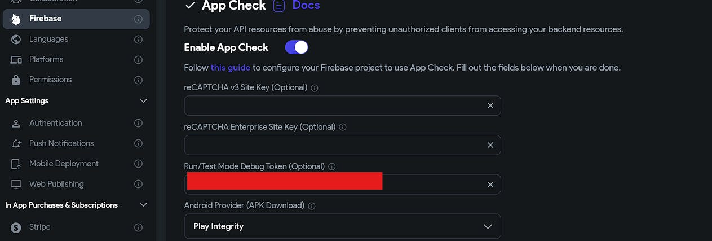Image resolution: width=712 pixels, height=241 pixels.
Task: Collapse In App Purchases & Subscriptions section
Action: tap(143, 205)
